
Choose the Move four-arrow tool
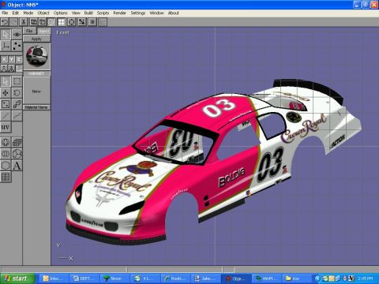[6, 93]
